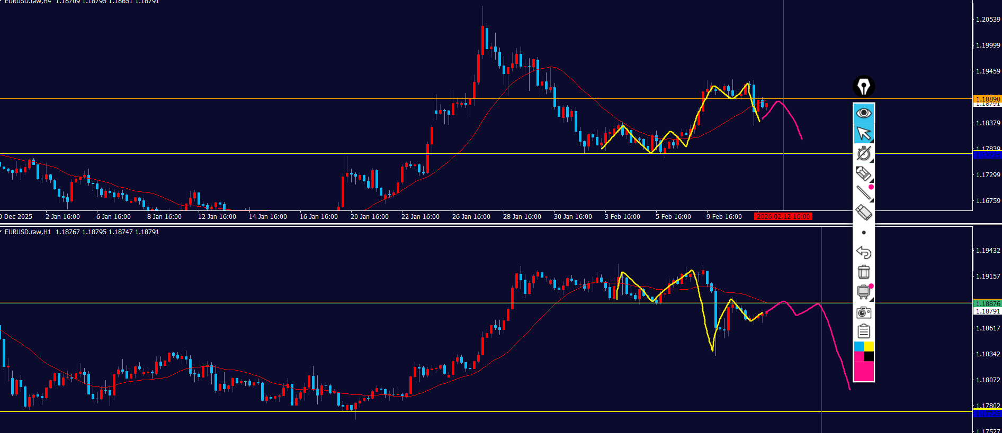
Task: Click the red 2026.02.12 16:00 date marker
Action: coord(783,217)
